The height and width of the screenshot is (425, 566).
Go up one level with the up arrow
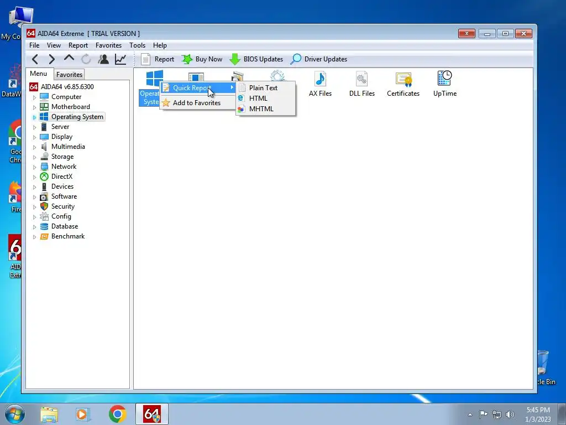69,58
